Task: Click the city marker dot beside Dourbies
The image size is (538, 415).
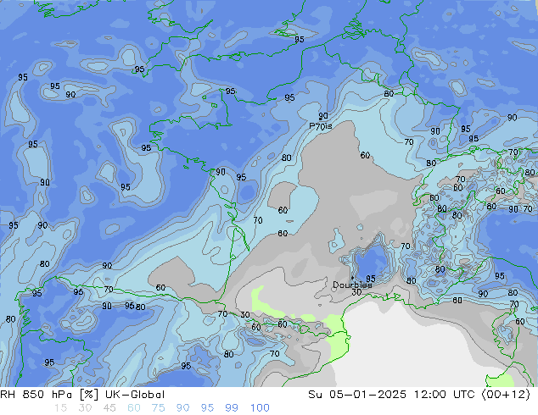Action: point(352,278)
